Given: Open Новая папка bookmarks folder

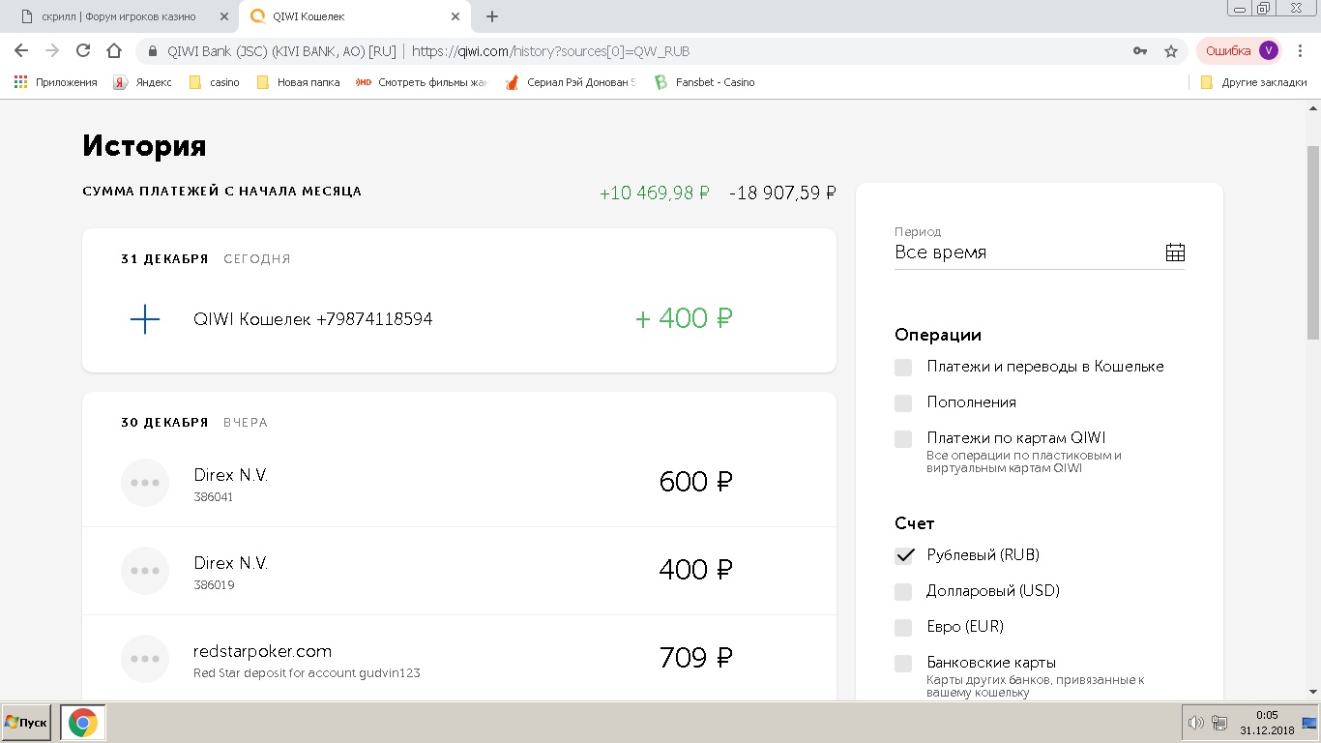Looking at the screenshot, I should coord(298,82).
